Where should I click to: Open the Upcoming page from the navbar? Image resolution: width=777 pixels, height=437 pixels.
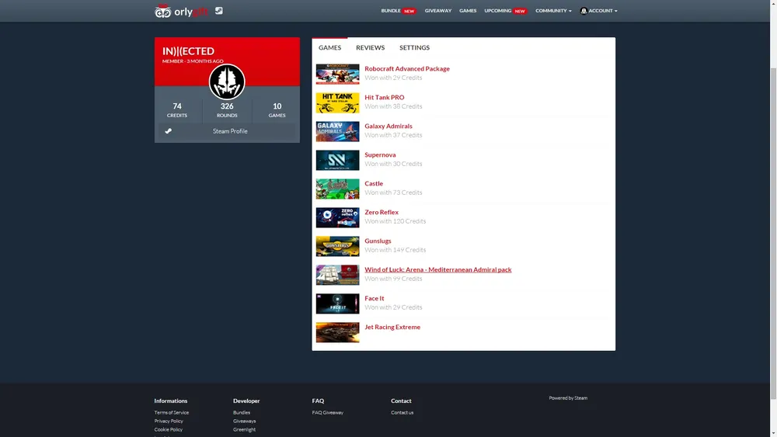tap(497, 11)
